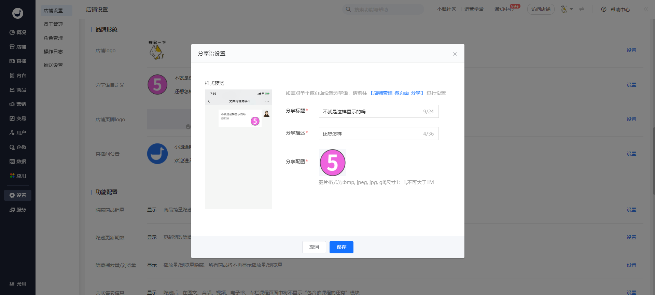Edit the 分享标题 input field
The width and height of the screenshot is (655, 295).
[379, 111]
